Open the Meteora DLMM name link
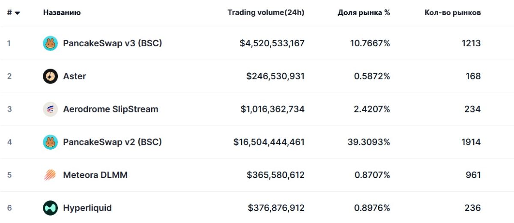Viewport: 514px width, 223px height. 95,175
